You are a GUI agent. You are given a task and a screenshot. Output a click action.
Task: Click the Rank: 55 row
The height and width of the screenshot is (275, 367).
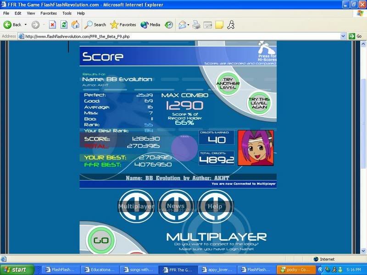coord(118,125)
